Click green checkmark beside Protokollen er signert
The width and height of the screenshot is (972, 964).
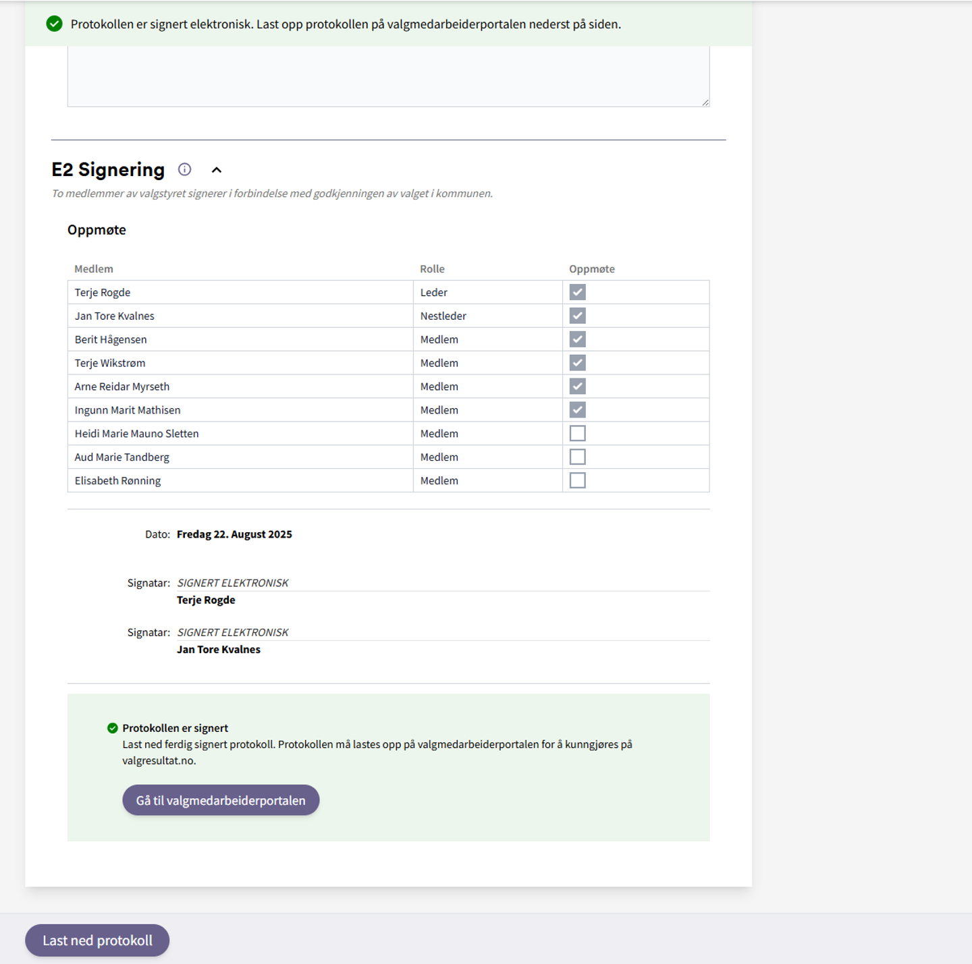(x=113, y=728)
